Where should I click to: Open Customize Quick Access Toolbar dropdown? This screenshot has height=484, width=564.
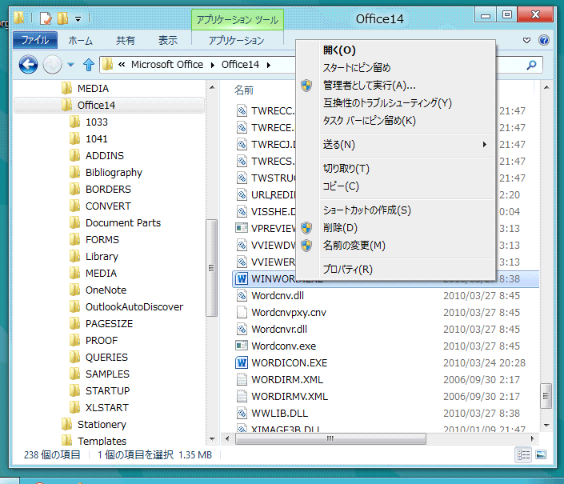coord(78,18)
